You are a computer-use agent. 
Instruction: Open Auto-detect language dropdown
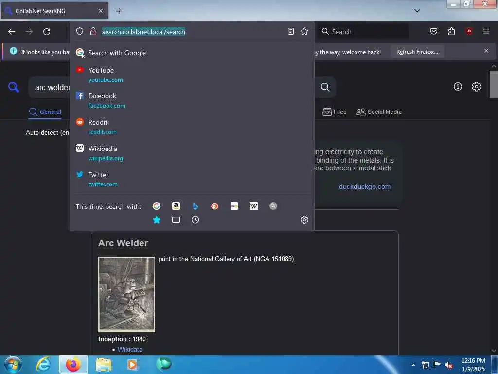tap(48, 132)
